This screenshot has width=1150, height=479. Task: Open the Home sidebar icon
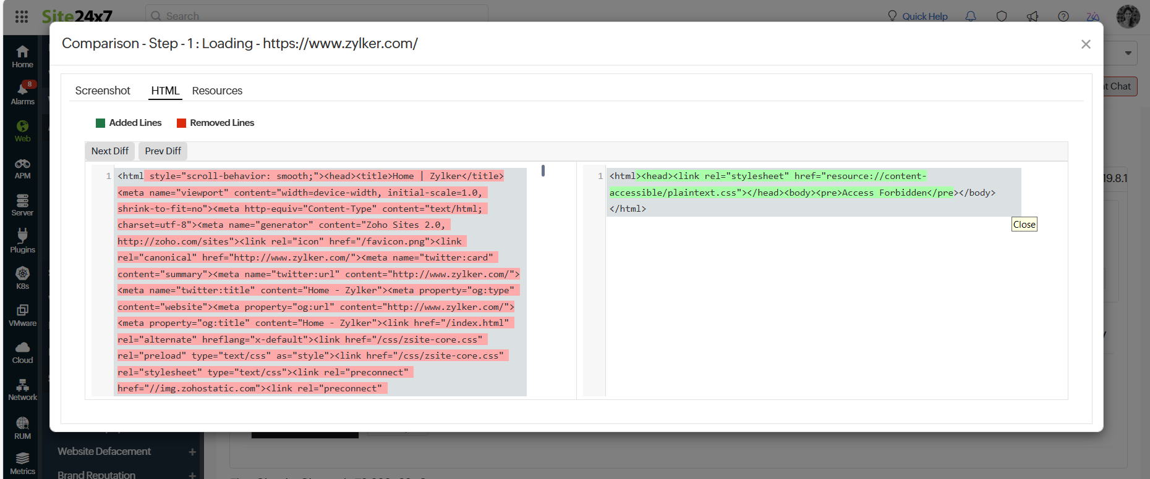click(x=22, y=56)
